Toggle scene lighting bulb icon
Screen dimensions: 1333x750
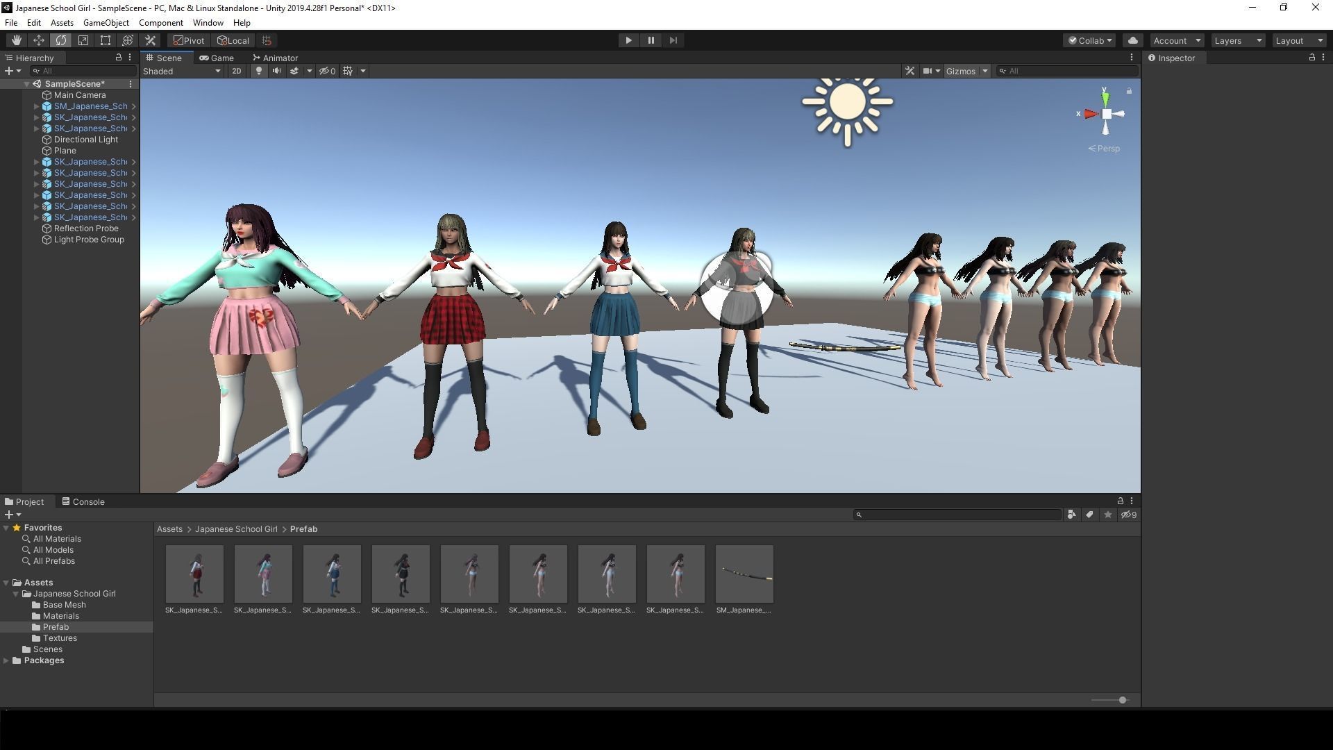pos(259,71)
